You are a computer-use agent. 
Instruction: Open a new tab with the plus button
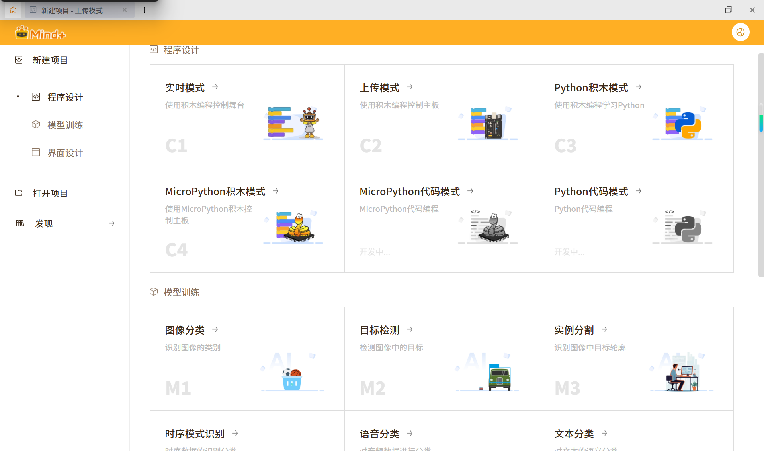click(x=144, y=10)
